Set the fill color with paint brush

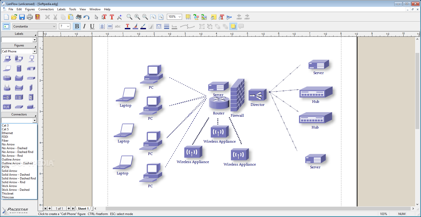click(x=135, y=26)
